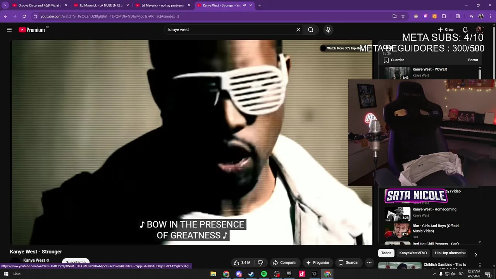This screenshot has height=279, width=496.
Task: Open the owl extension icon
Action: (x=416, y=16)
